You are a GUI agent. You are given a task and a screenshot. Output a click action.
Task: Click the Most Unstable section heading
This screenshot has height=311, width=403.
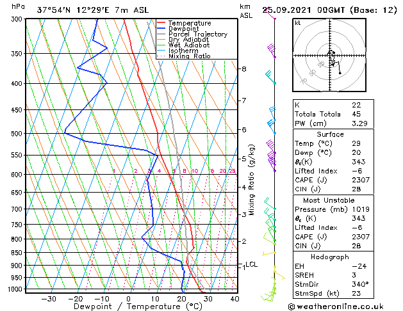coord(329,200)
